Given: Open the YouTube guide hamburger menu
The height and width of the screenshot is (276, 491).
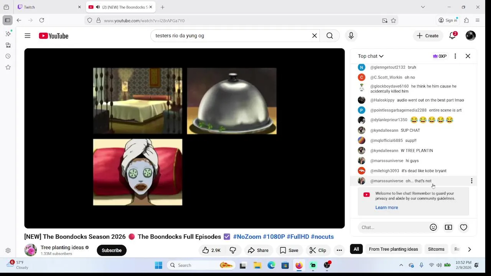Looking at the screenshot, I should [28, 36].
